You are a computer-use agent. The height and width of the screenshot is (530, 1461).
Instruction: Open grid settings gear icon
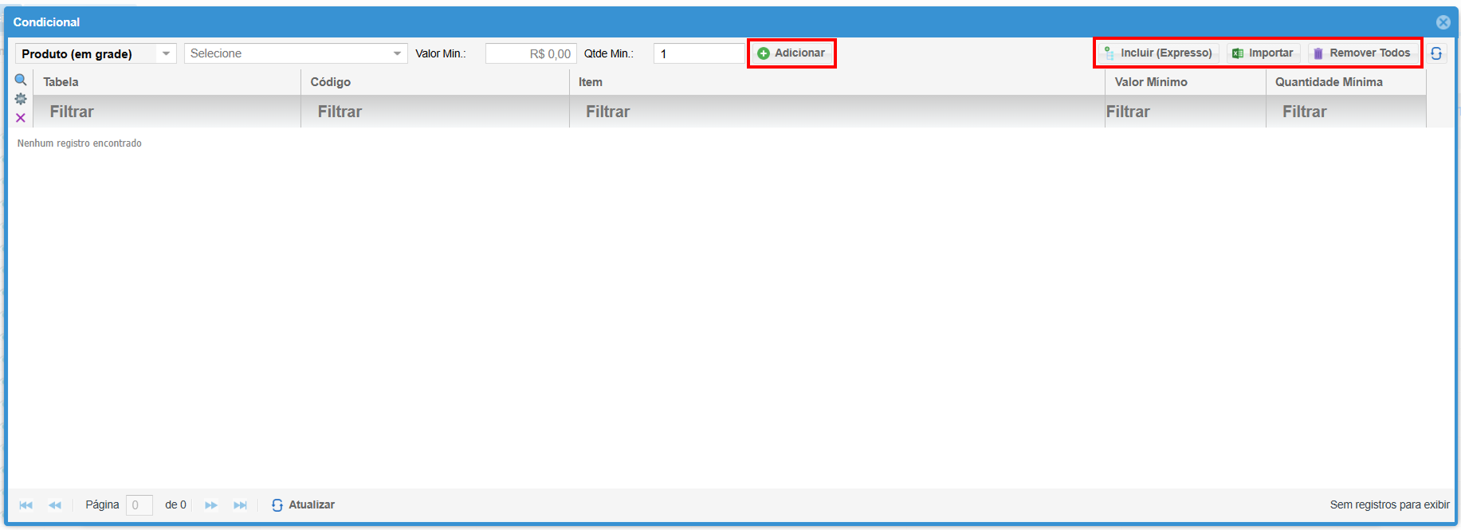coord(21,99)
